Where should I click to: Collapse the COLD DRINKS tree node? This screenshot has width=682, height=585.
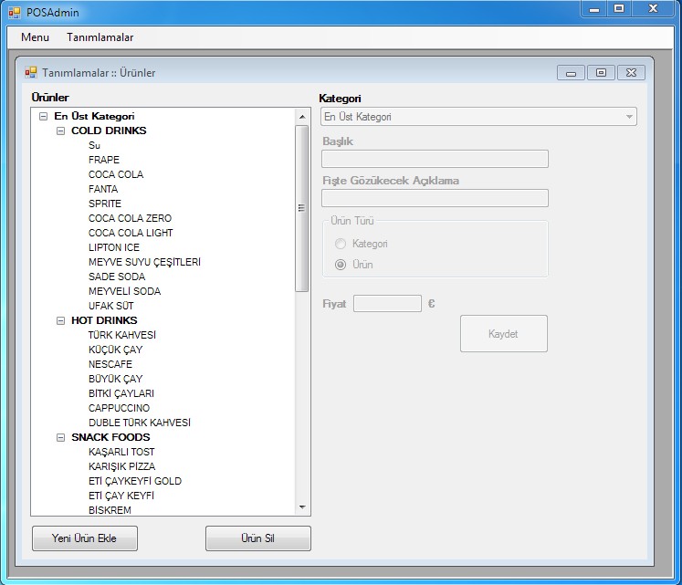point(61,131)
